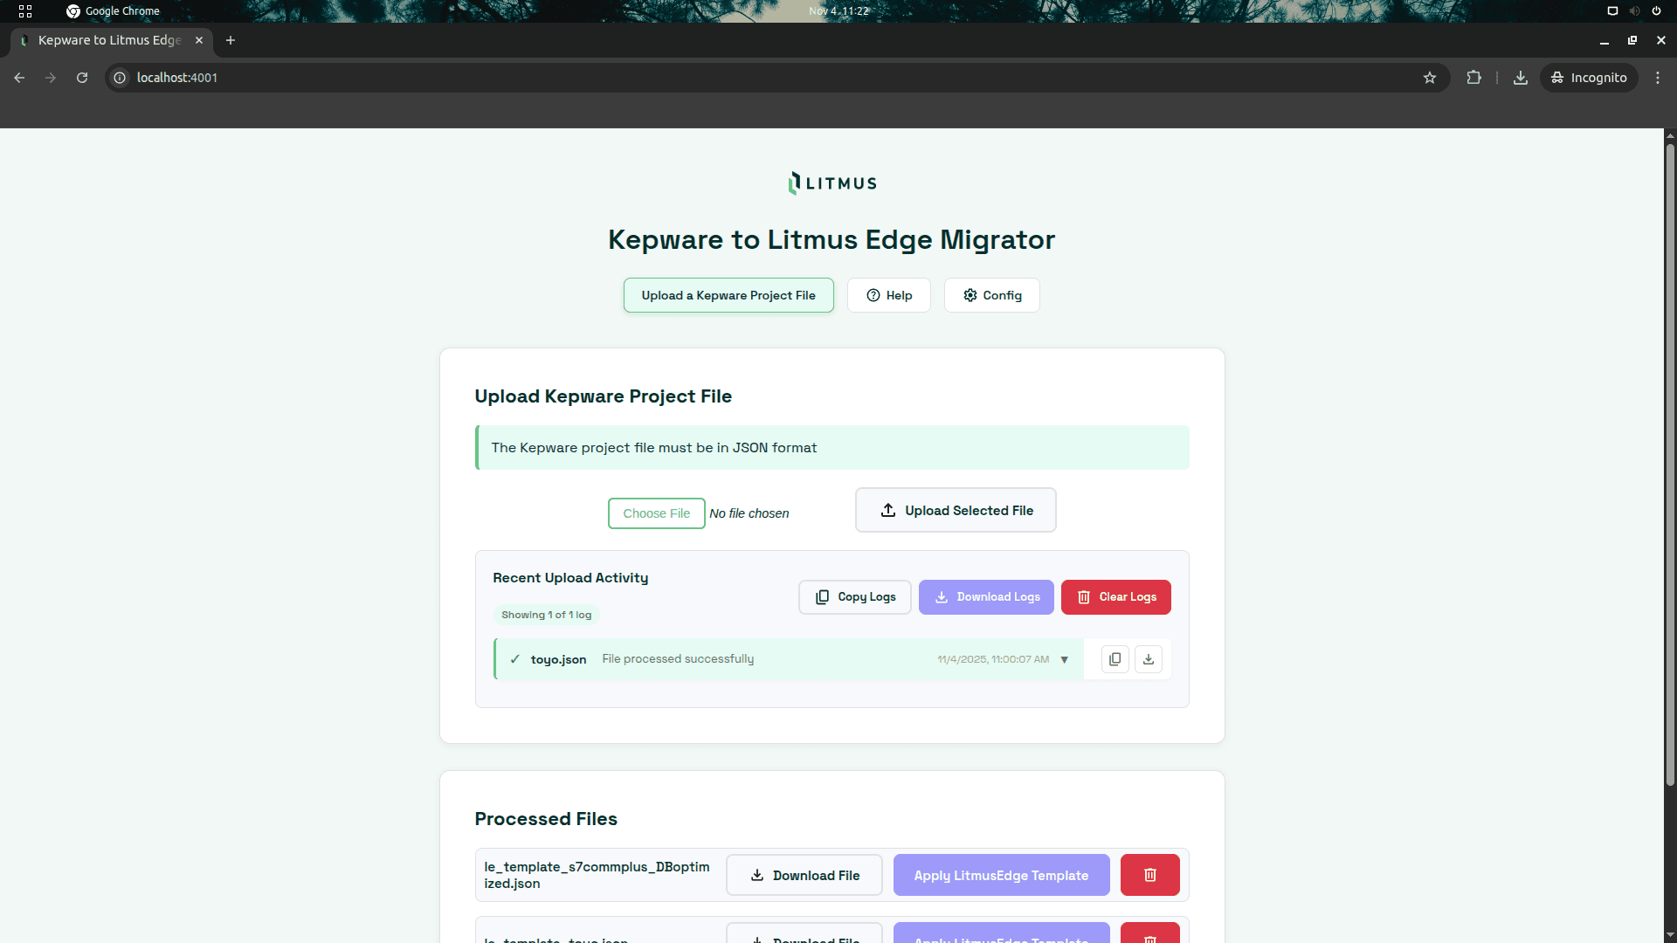Copy the toyo.json log entry
Screen dimensions: 1677x943
click(1114, 658)
